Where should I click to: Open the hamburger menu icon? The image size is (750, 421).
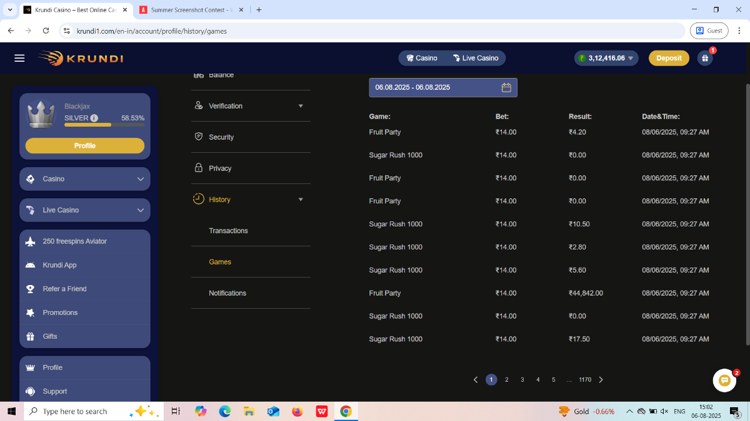19,58
